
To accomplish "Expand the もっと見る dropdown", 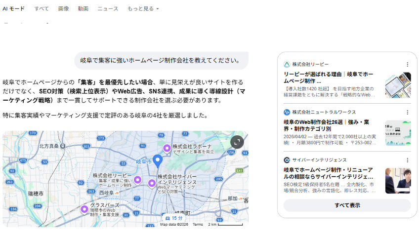I will pyautogui.click(x=143, y=8).
